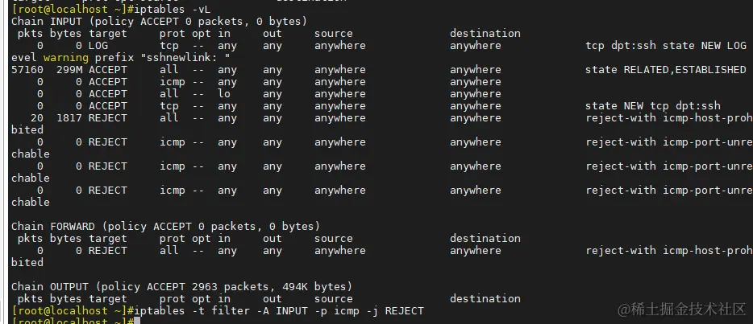
Task: Click "state NEW tcp dpt:ssh" on ACCEPT row
Action: click(653, 105)
